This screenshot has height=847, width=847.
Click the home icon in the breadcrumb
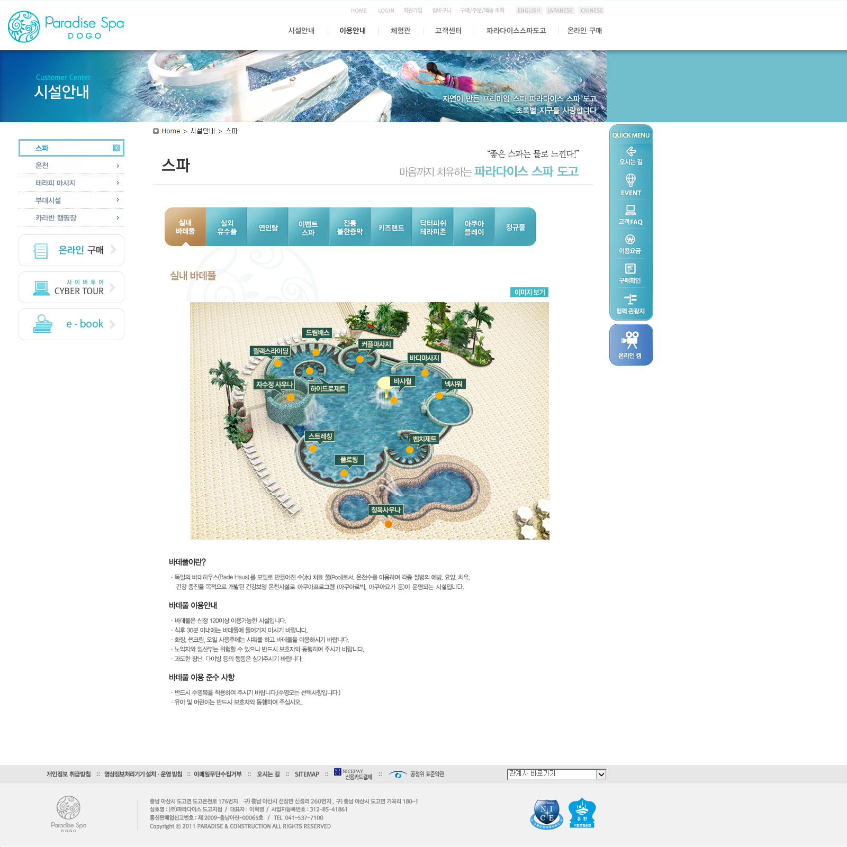(x=156, y=131)
